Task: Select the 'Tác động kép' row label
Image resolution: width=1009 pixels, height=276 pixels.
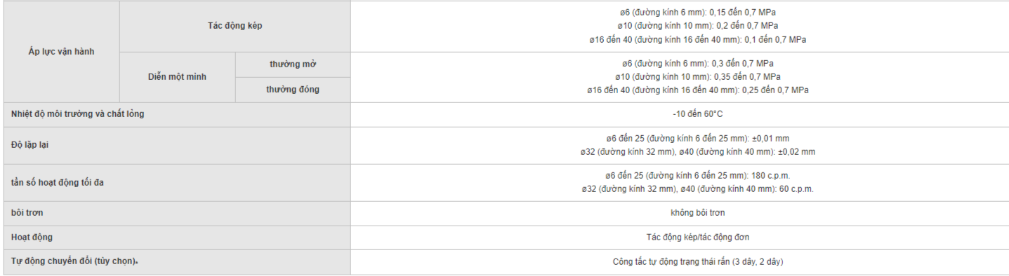Action: point(235,26)
